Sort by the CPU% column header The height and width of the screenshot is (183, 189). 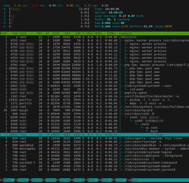[89, 33]
